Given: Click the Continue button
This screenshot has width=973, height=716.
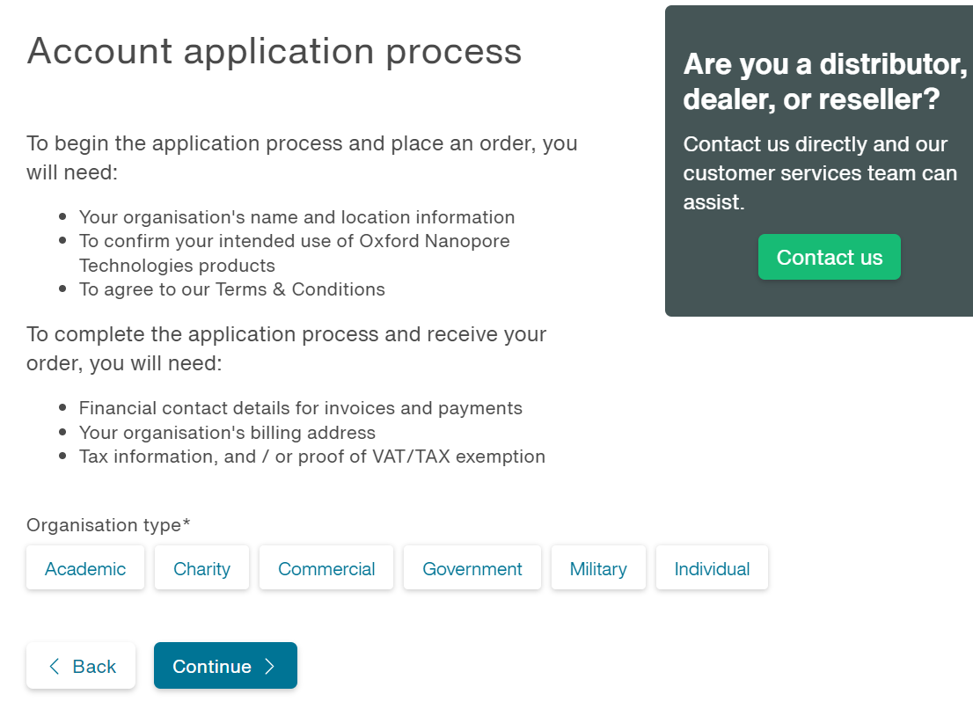Looking at the screenshot, I should pos(225,666).
